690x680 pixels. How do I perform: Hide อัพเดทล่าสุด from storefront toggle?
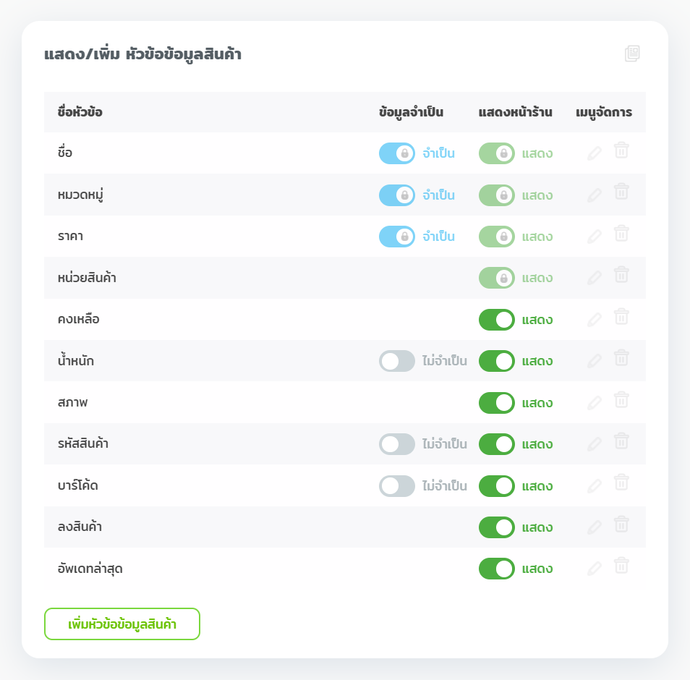point(497,569)
